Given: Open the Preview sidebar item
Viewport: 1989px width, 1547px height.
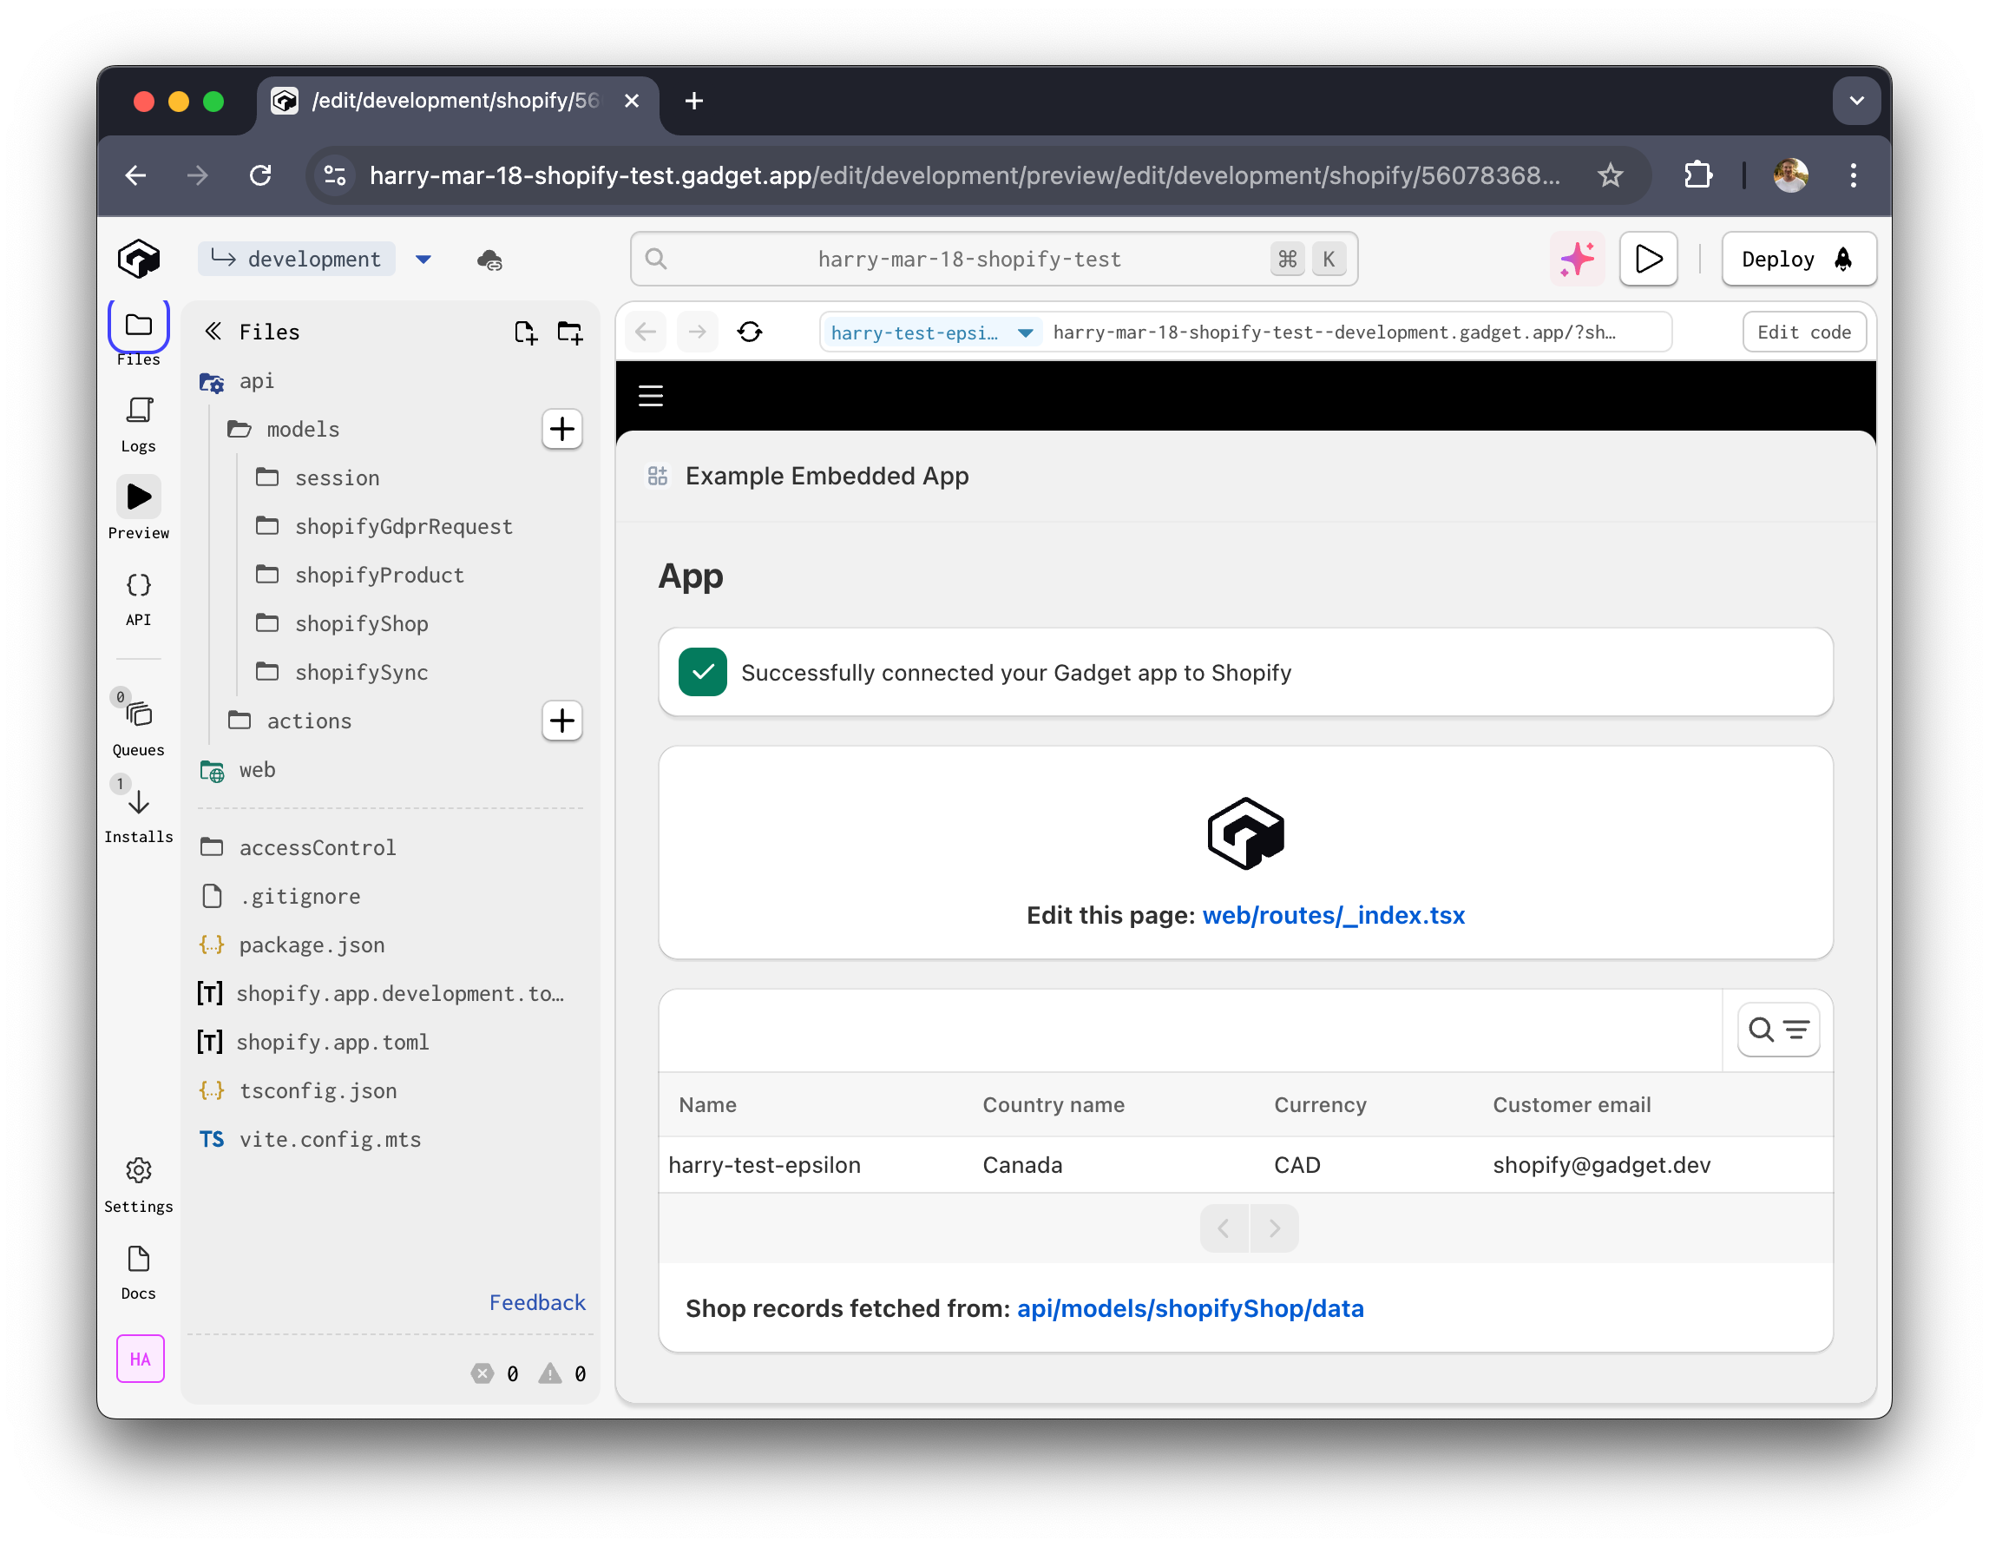Looking at the screenshot, I should [139, 509].
